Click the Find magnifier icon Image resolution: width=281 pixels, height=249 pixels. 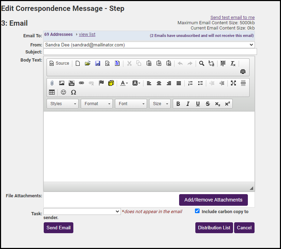pyautogui.click(x=202, y=63)
